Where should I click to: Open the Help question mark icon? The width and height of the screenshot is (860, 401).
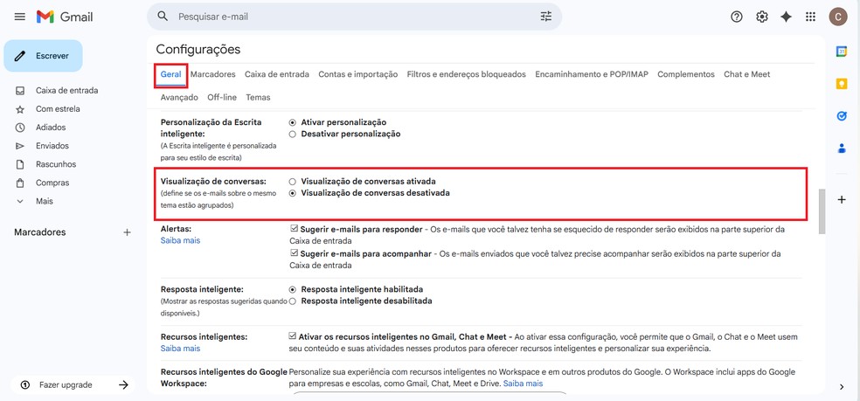coord(737,17)
